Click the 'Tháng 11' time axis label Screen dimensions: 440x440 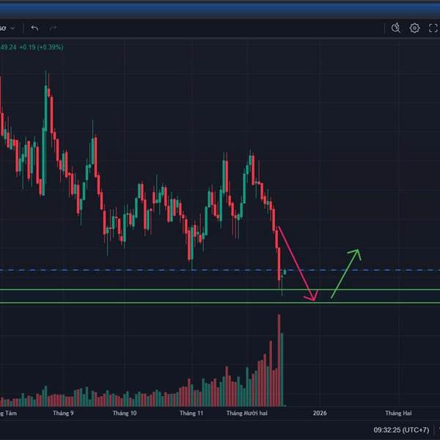point(191,413)
